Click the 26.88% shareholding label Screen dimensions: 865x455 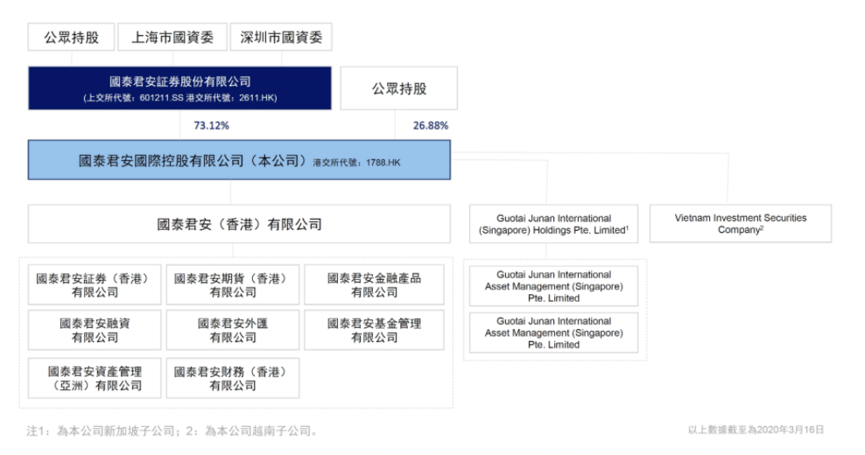[430, 126]
